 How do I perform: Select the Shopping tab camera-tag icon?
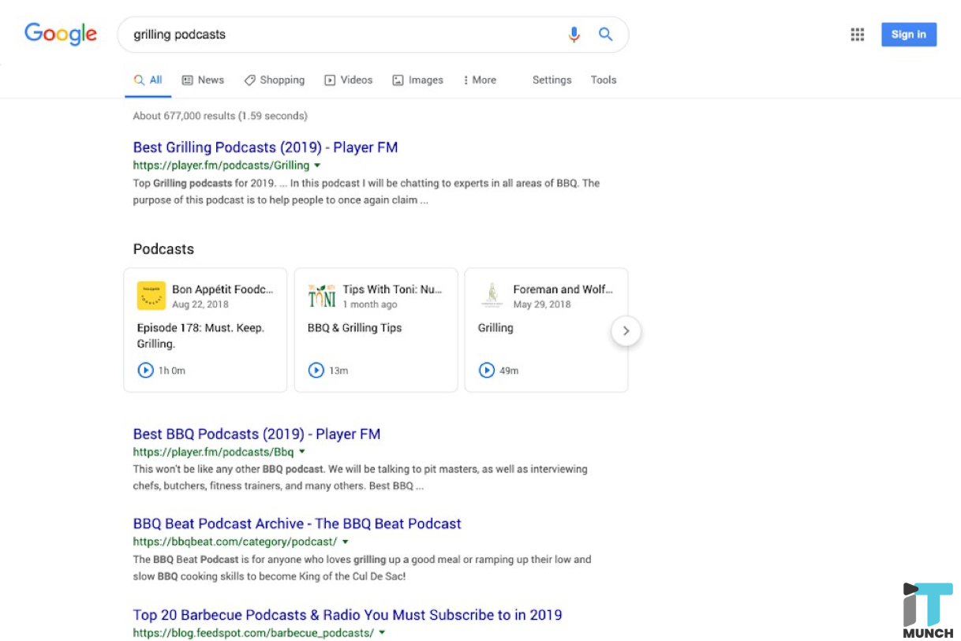point(251,80)
